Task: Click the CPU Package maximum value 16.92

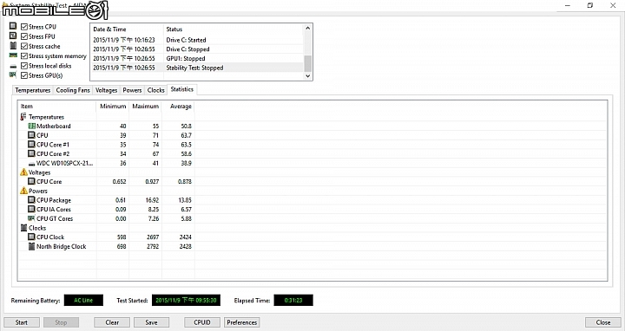Action: point(152,200)
